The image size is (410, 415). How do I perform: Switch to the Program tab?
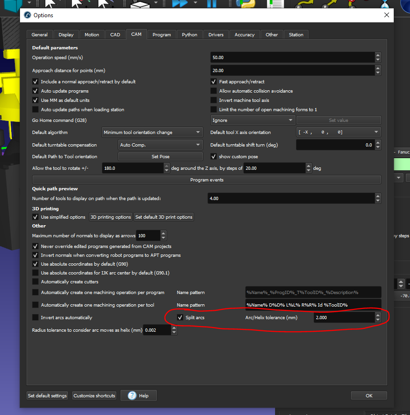tap(161, 35)
